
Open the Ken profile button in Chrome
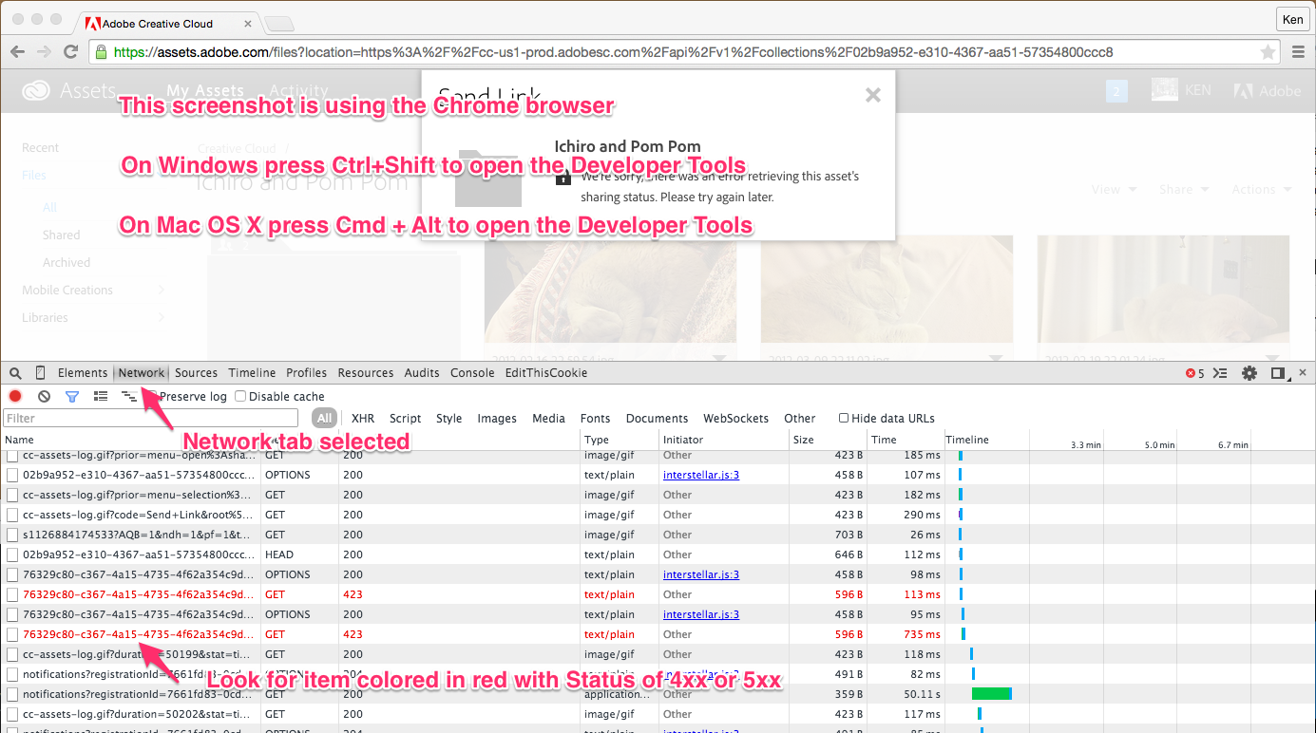tap(1291, 19)
